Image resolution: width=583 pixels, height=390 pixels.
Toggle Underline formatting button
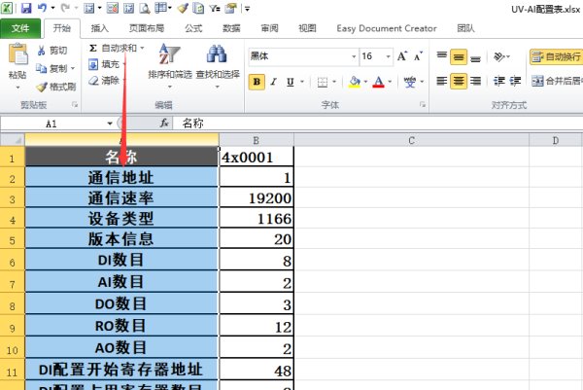[x=291, y=82]
